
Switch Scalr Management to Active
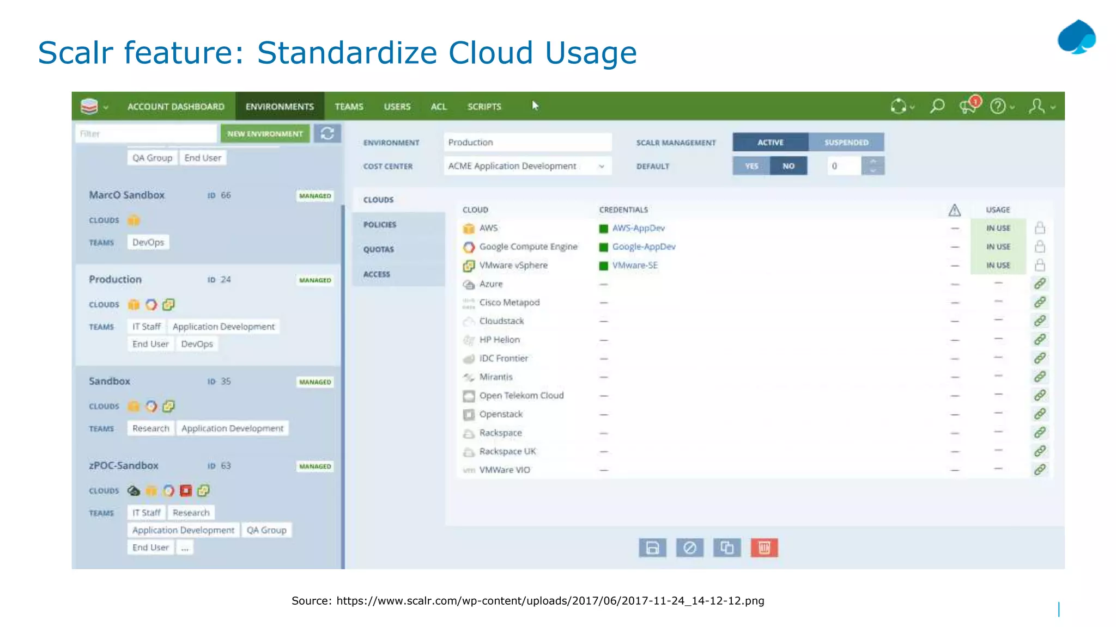pos(770,143)
